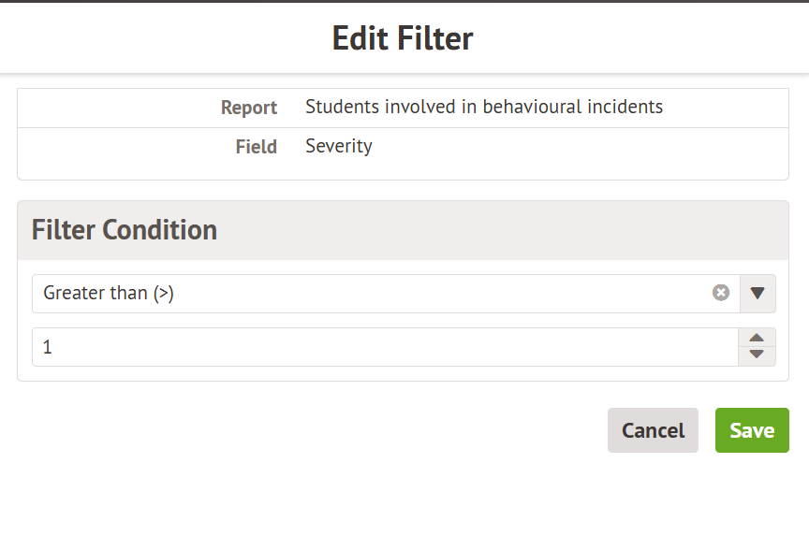Click the Filter Condition section header
809x550 pixels.
(125, 230)
